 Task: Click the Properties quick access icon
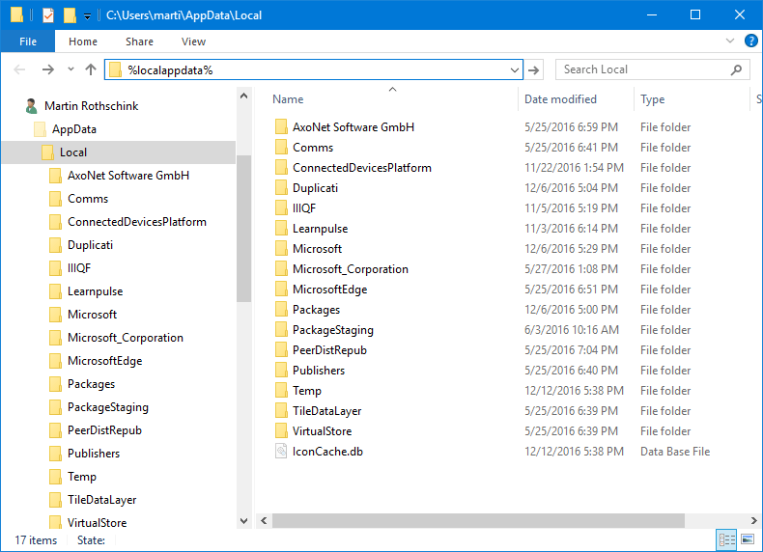(x=47, y=15)
